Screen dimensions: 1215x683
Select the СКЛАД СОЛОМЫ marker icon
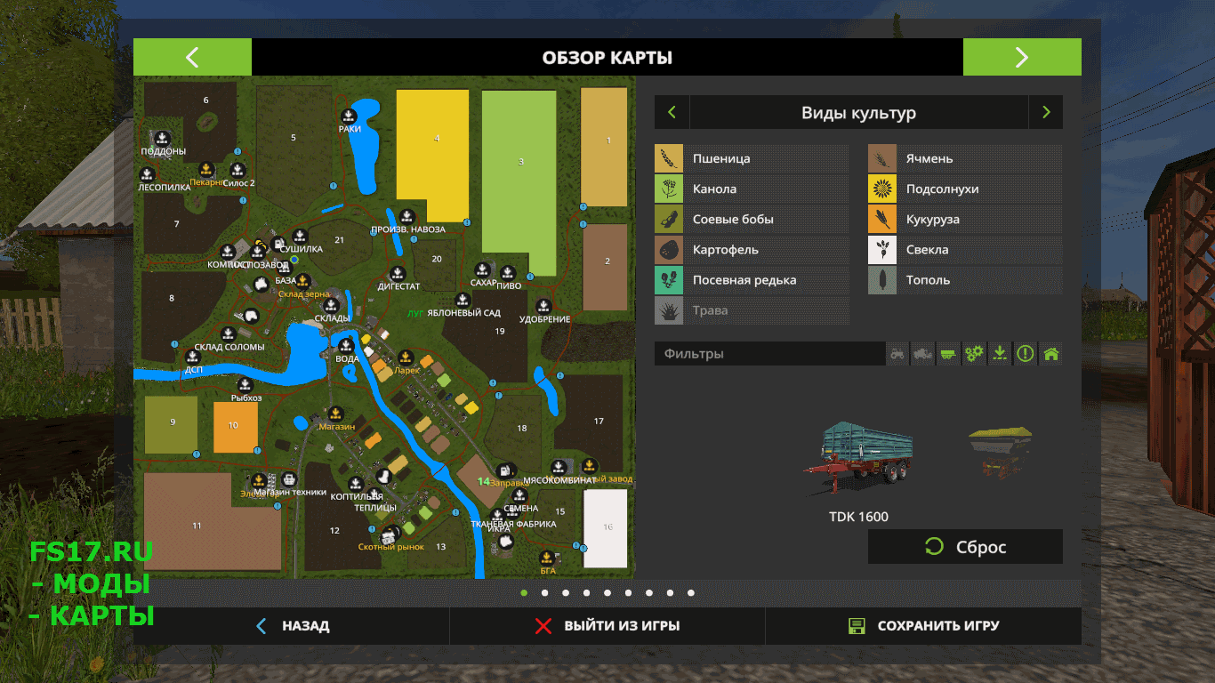[x=228, y=333]
